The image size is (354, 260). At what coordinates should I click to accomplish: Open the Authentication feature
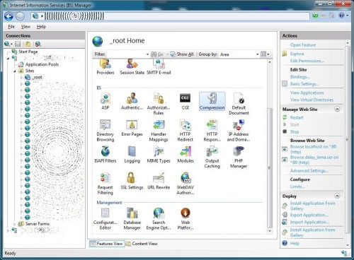[x=132, y=101]
